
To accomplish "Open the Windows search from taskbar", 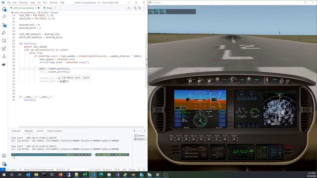I will pos(12,175).
